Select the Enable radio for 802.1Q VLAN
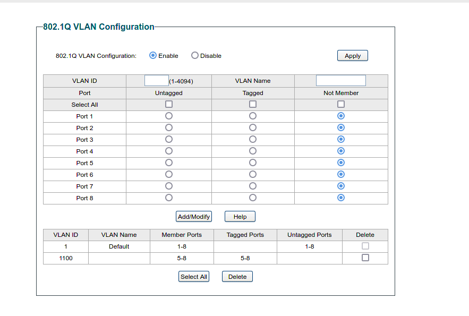This screenshot has width=469, height=316. 153,56
